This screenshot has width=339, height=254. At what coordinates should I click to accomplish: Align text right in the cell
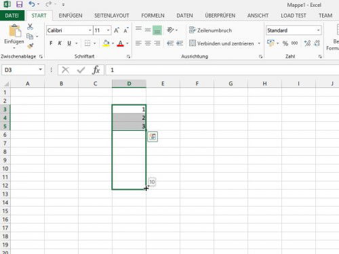157,43
